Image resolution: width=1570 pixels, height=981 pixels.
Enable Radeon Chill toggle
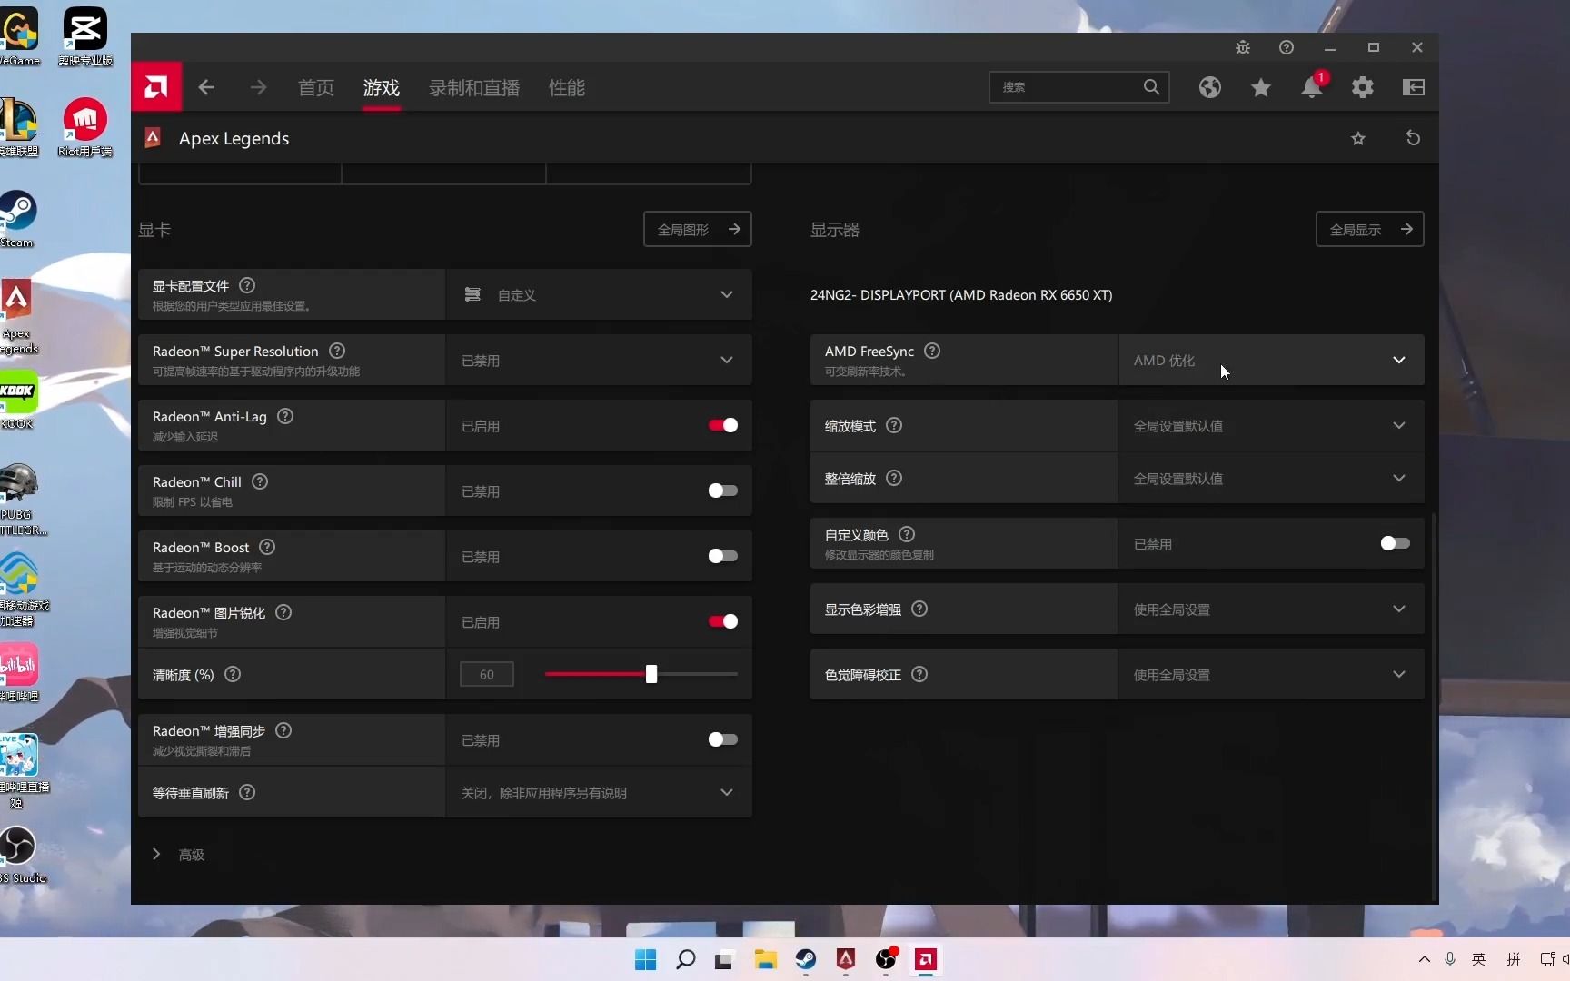coord(721,490)
